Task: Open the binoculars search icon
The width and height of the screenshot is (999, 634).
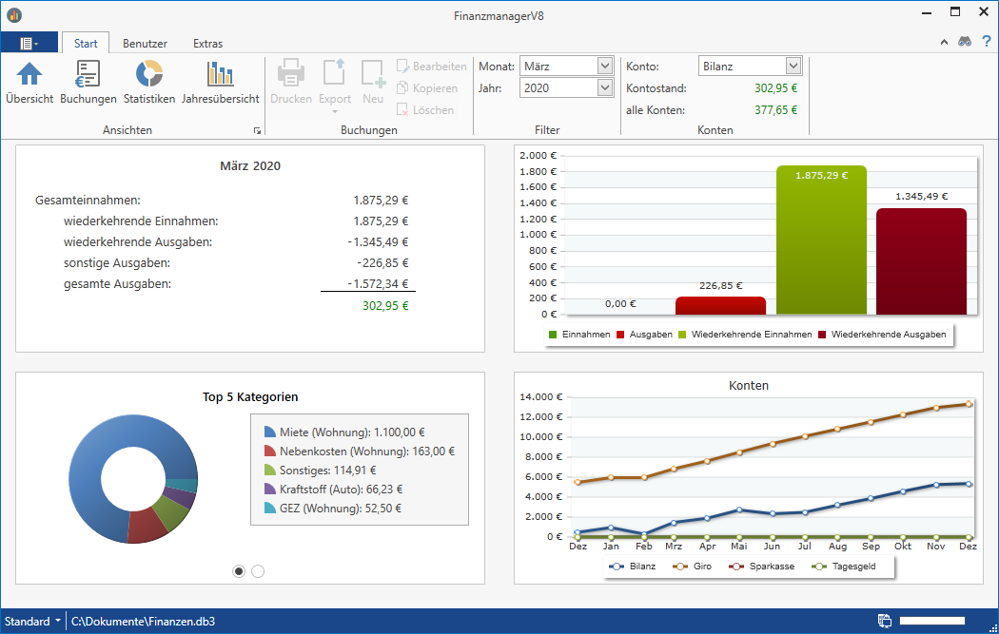Action: pos(965,42)
